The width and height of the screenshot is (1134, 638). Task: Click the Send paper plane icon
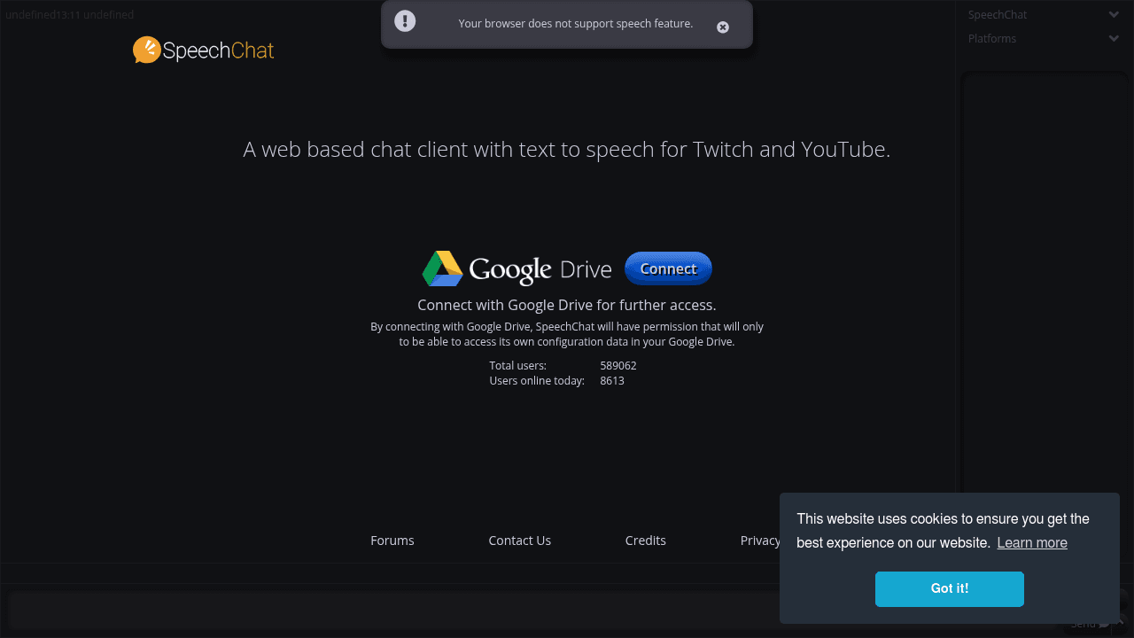[x=1104, y=626]
